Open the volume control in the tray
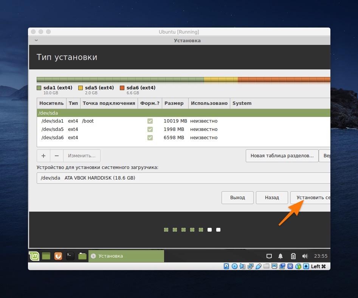The height and width of the screenshot is (298, 358). [305, 256]
